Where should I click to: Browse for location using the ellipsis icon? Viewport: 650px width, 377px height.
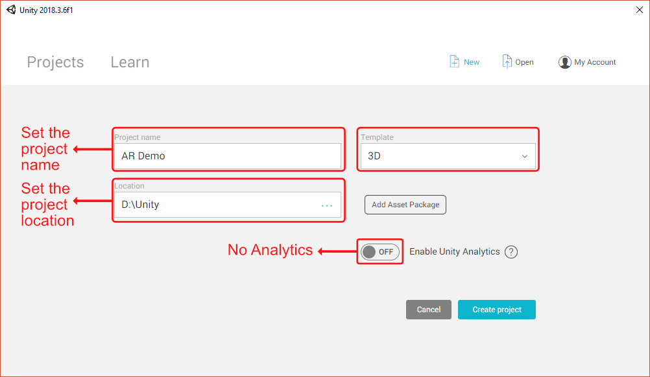click(x=327, y=205)
